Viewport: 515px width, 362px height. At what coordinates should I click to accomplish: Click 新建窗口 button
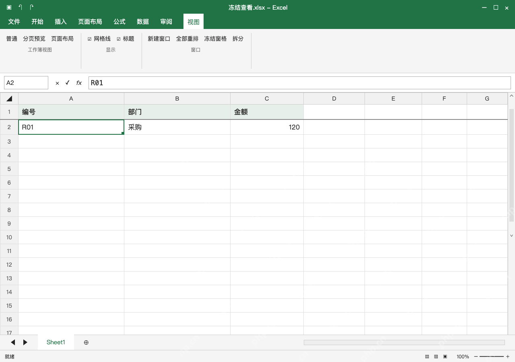click(x=159, y=39)
